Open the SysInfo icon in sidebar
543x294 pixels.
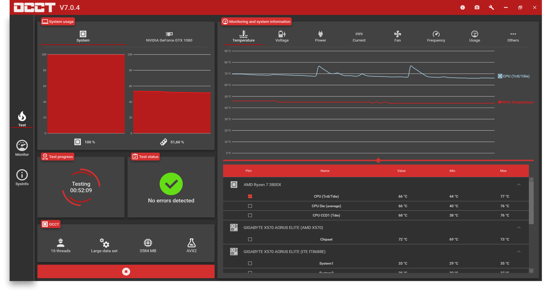coord(22,175)
